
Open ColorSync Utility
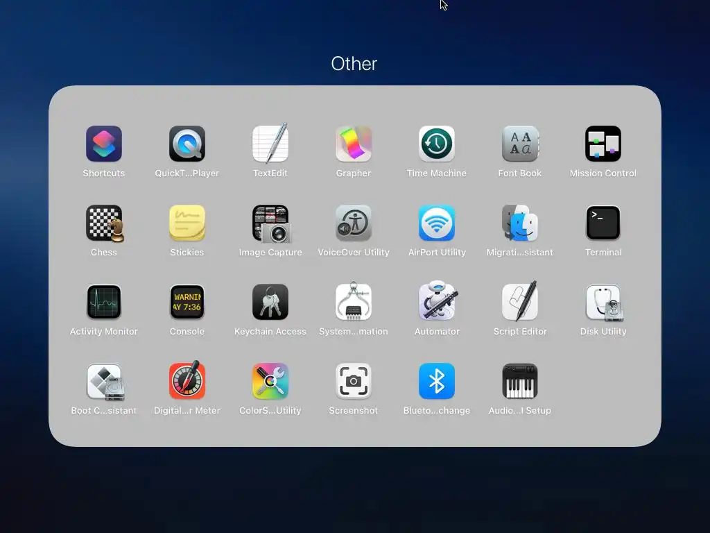(270, 381)
